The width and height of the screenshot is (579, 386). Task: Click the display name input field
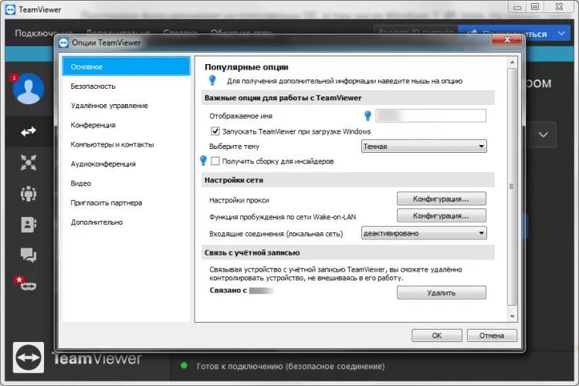431,116
